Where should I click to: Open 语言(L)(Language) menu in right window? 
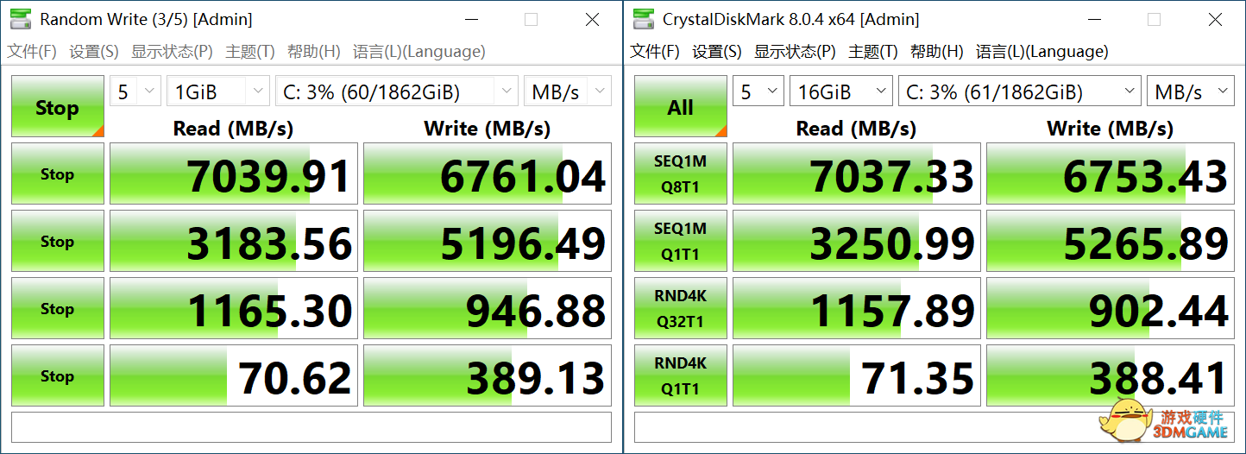click(x=1041, y=52)
